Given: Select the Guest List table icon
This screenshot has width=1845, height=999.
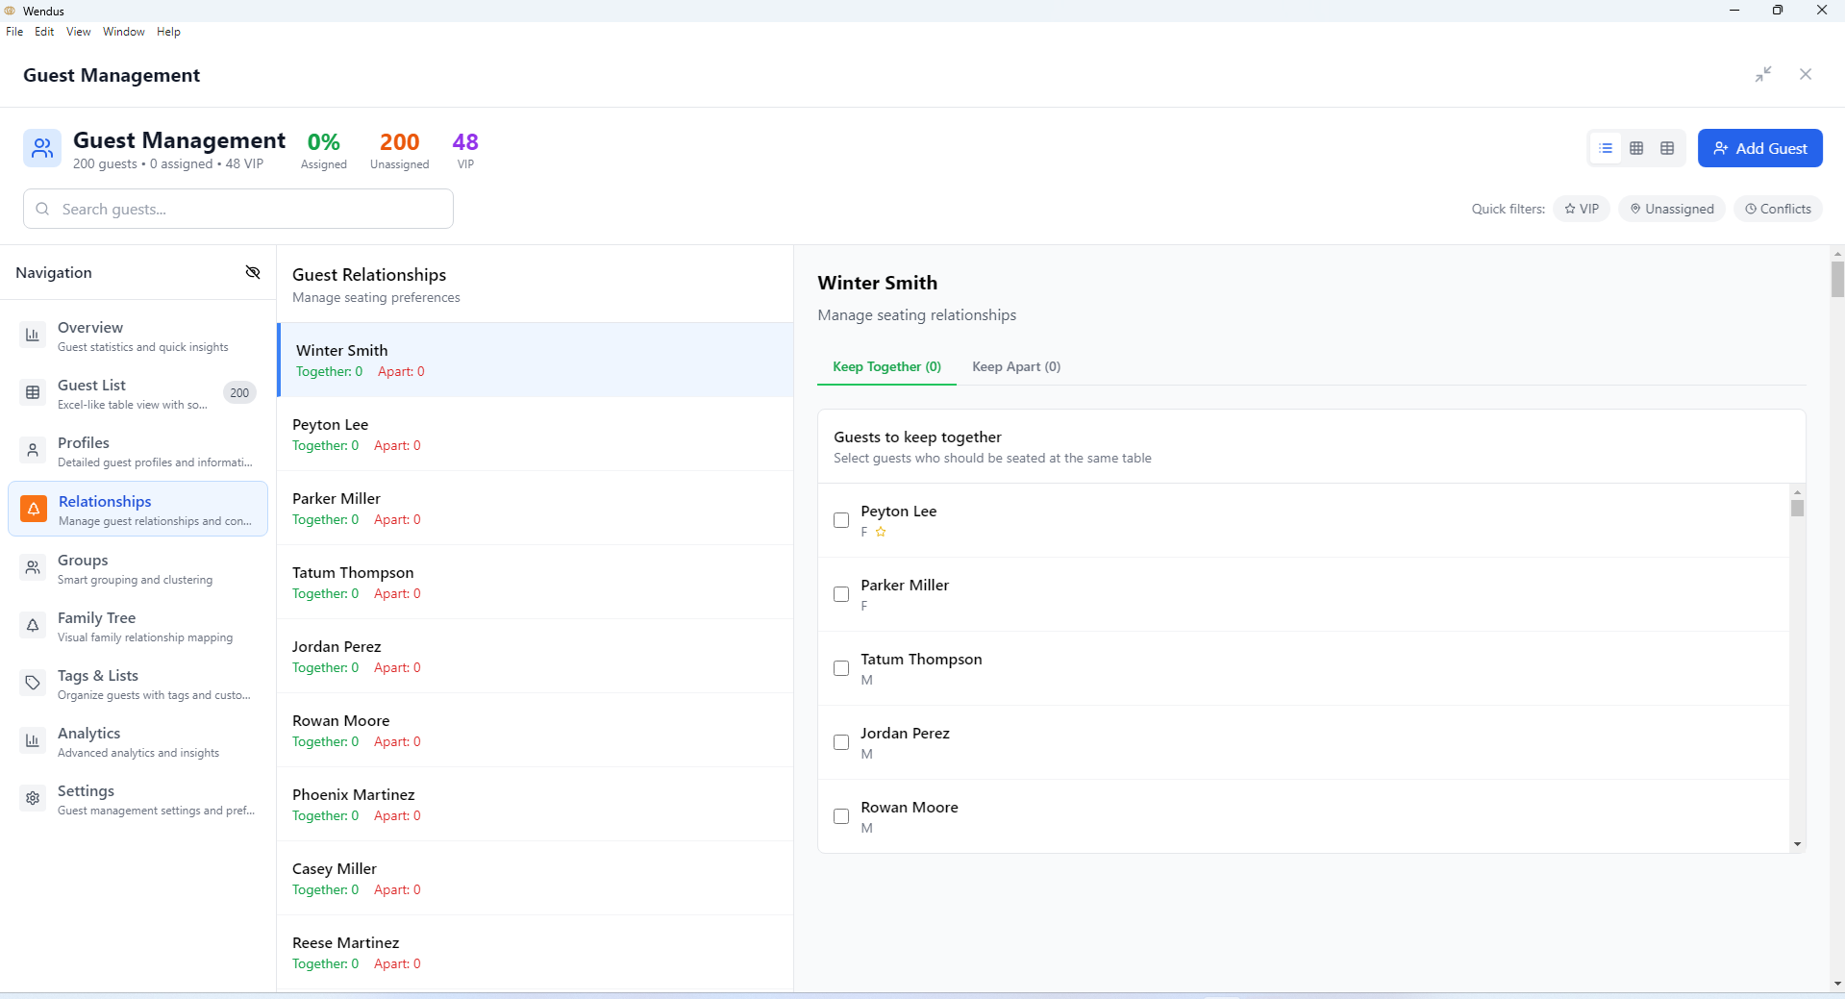Looking at the screenshot, I should point(33,392).
